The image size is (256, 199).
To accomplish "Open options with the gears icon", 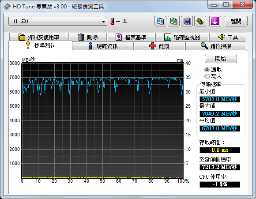I will point(200,21).
